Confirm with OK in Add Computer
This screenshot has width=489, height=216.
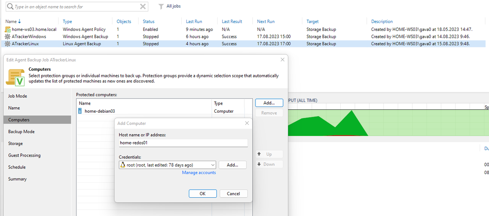click(203, 194)
